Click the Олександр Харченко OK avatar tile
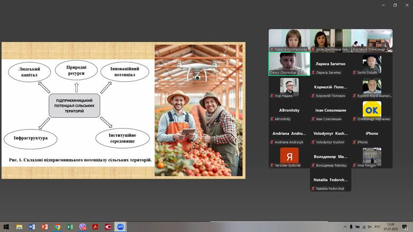 [372, 110]
